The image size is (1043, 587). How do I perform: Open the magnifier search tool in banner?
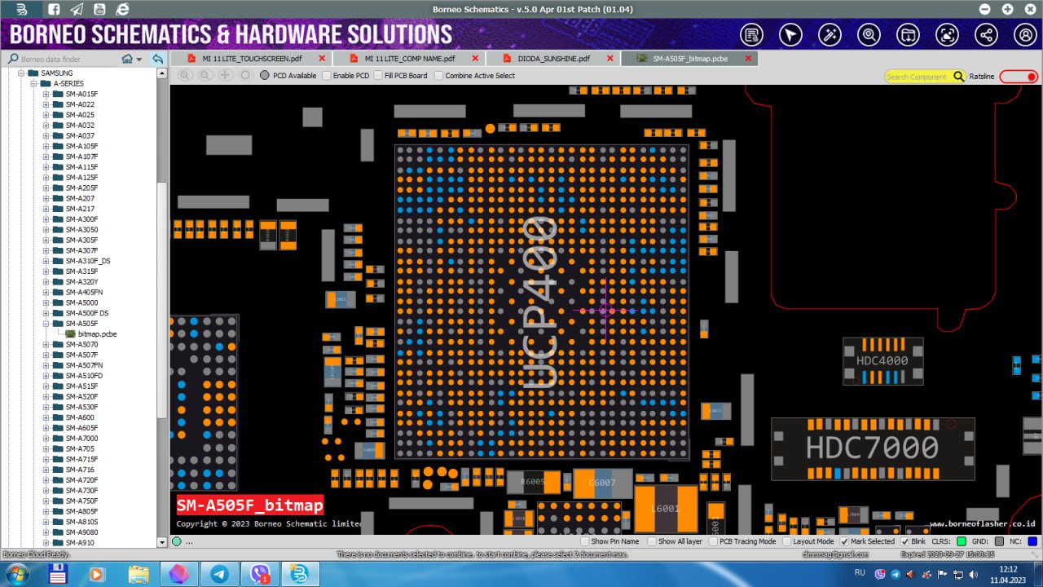869,35
